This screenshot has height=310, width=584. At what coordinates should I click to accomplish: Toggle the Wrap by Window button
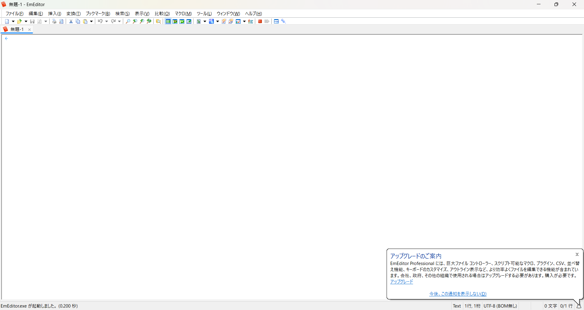click(x=182, y=21)
